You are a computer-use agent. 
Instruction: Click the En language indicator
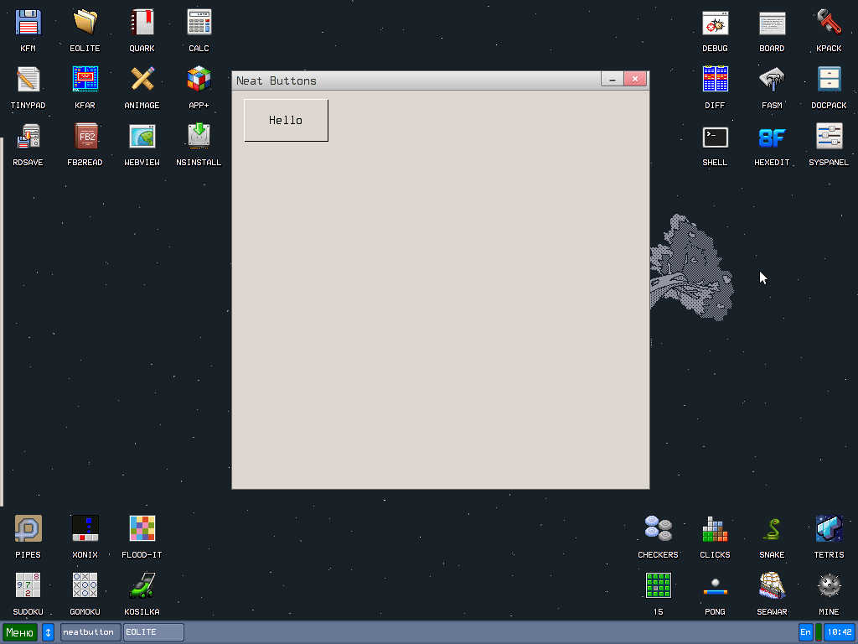tap(804, 631)
